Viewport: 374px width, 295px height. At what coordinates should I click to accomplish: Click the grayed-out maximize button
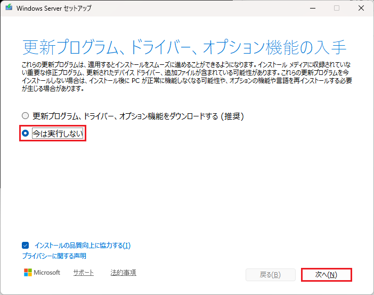click(x=336, y=9)
